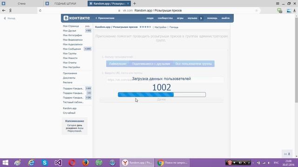Switch to Yandex browser taskbar window

tap(137, 163)
